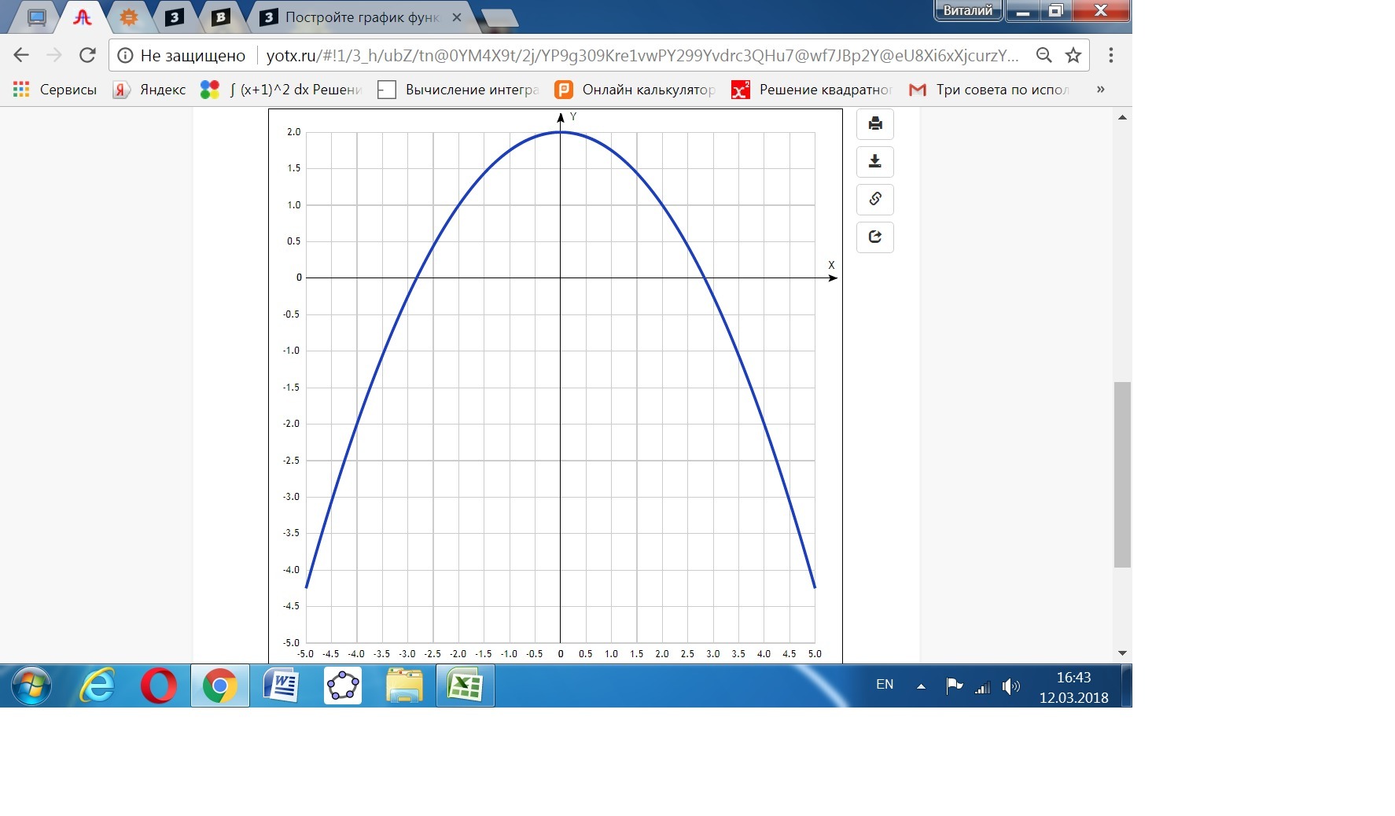Image resolution: width=1395 pixels, height=816 pixels.
Task: Switch EN input language indicator
Action: [885, 685]
